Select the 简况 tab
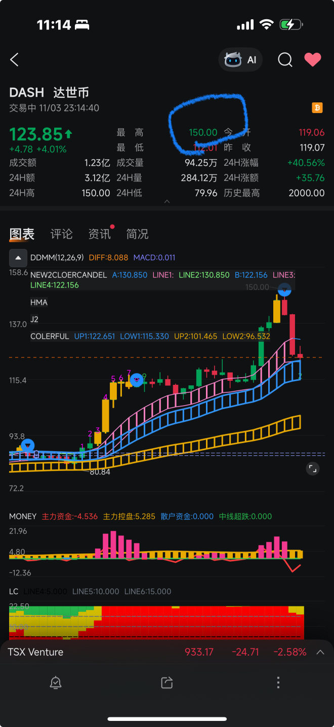 [137, 234]
